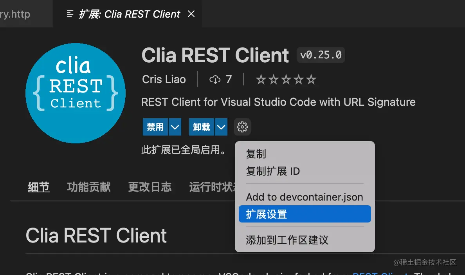
Task: Expand the 禁用 dropdown arrow
Action: point(175,127)
